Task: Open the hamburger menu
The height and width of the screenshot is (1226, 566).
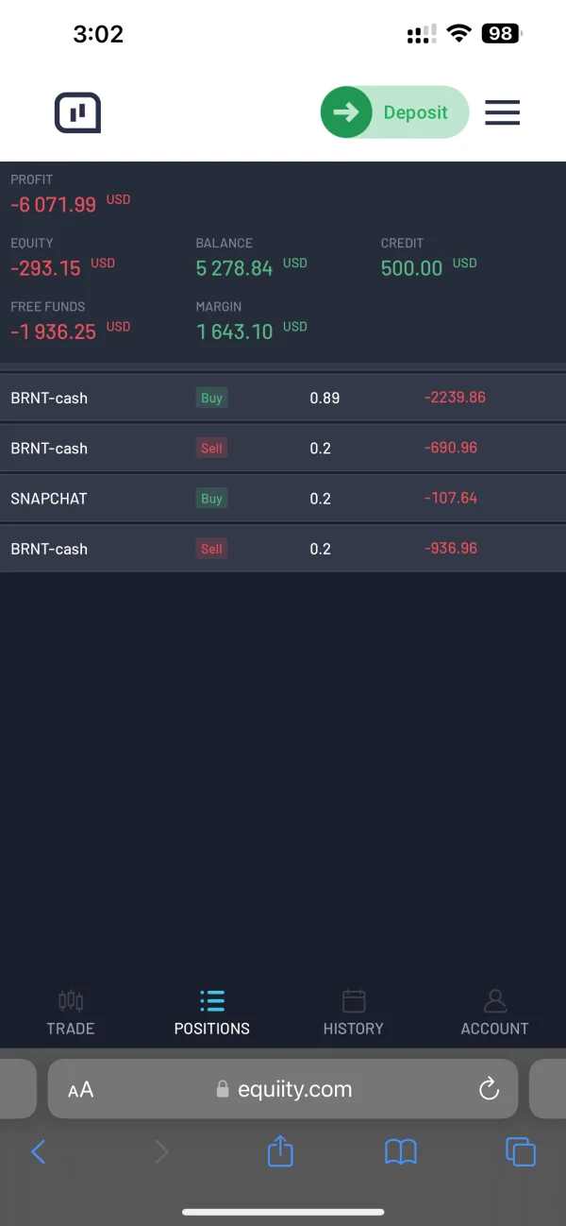Action: tap(503, 113)
